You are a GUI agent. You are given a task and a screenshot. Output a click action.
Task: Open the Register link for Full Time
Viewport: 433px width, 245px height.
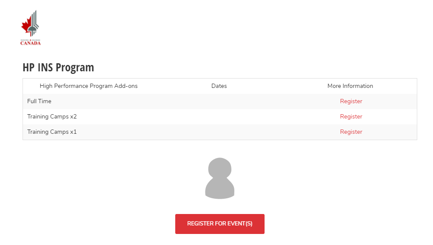pyautogui.click(x=351, y=101)
